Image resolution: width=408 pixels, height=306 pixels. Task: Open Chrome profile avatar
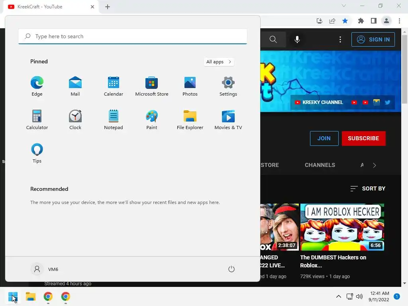coord(386,21)
